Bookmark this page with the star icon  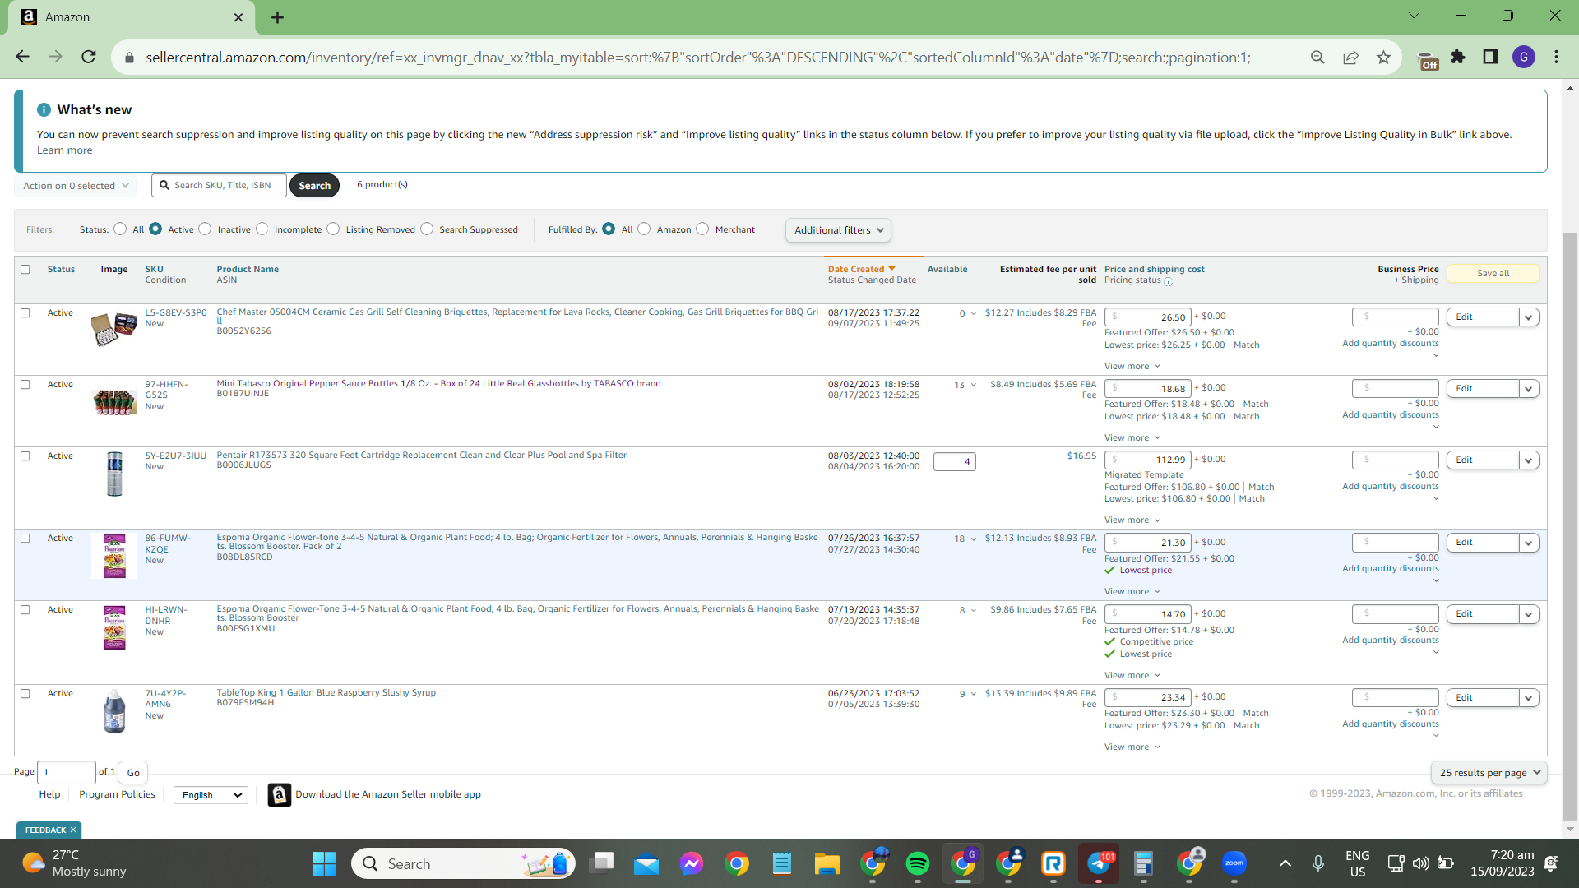tap(1383, 57)
